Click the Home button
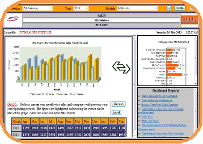Image resolution: width=203 pixels, height=144 pixels. [180, 8]
